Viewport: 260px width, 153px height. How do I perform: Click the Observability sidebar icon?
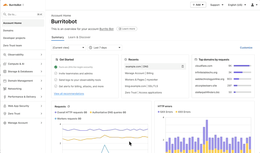(x=5, y=55)
